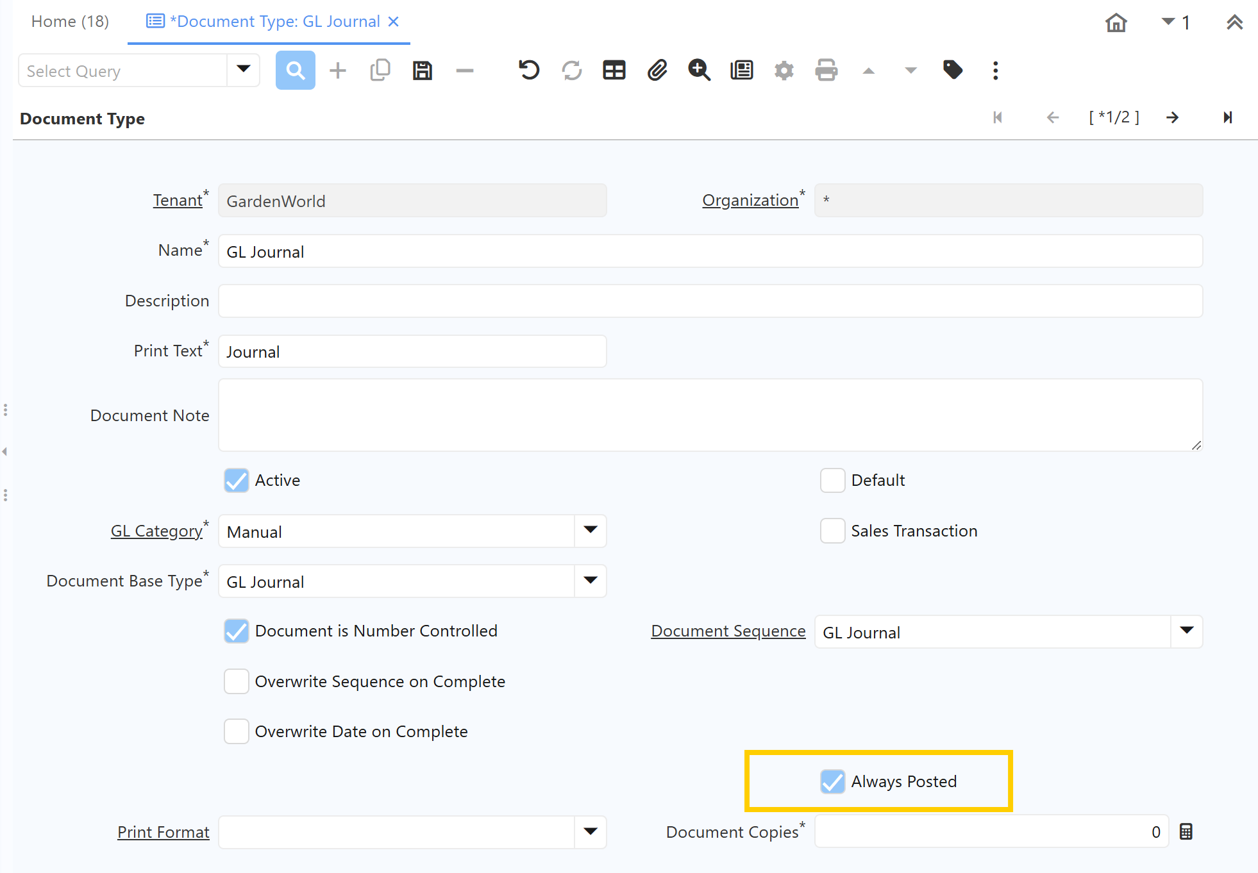Click the New record plus icon
The image size is (1258, 873).
point(338,71)
